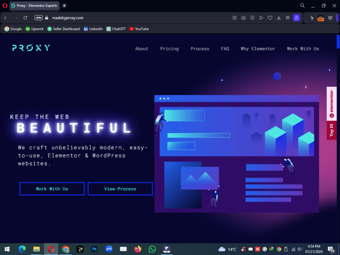Image resolution: width=340 pixels, height=255 pixels.
Task: Toggle the VPN badge in the address bar
Action: click(x=38, y=18)
